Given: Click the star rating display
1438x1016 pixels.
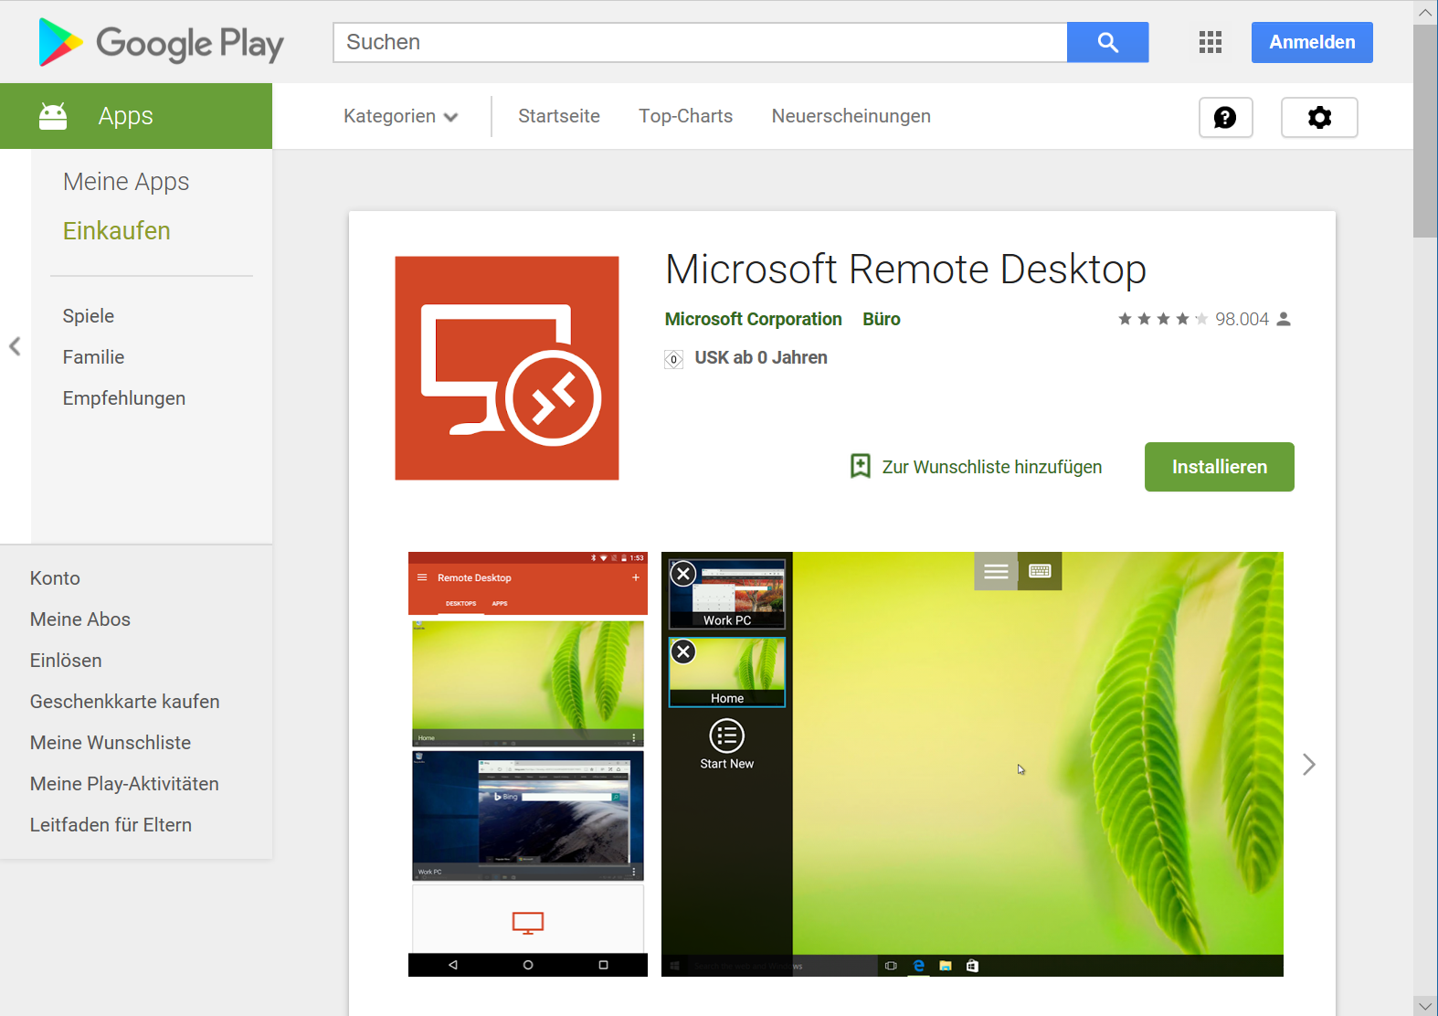Looking at the screenshot, I should (x=1163, y=319).
